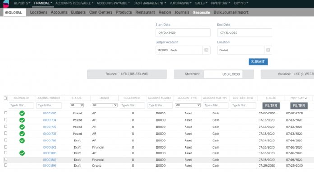
Task: Click reconciled checkmark for journal 00001734
Action: point(22,120)
